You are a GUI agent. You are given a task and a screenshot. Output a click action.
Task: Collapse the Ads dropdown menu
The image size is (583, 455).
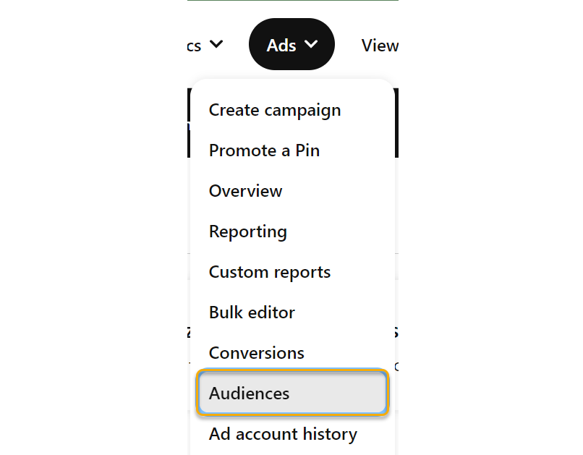(x=291, y=45)
